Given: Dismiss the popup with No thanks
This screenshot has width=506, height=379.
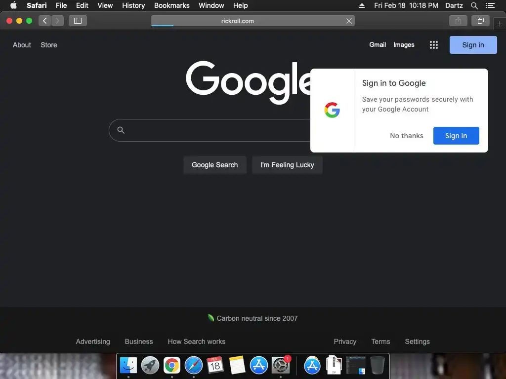Looking at the screenshot, I should coord(406,136).
